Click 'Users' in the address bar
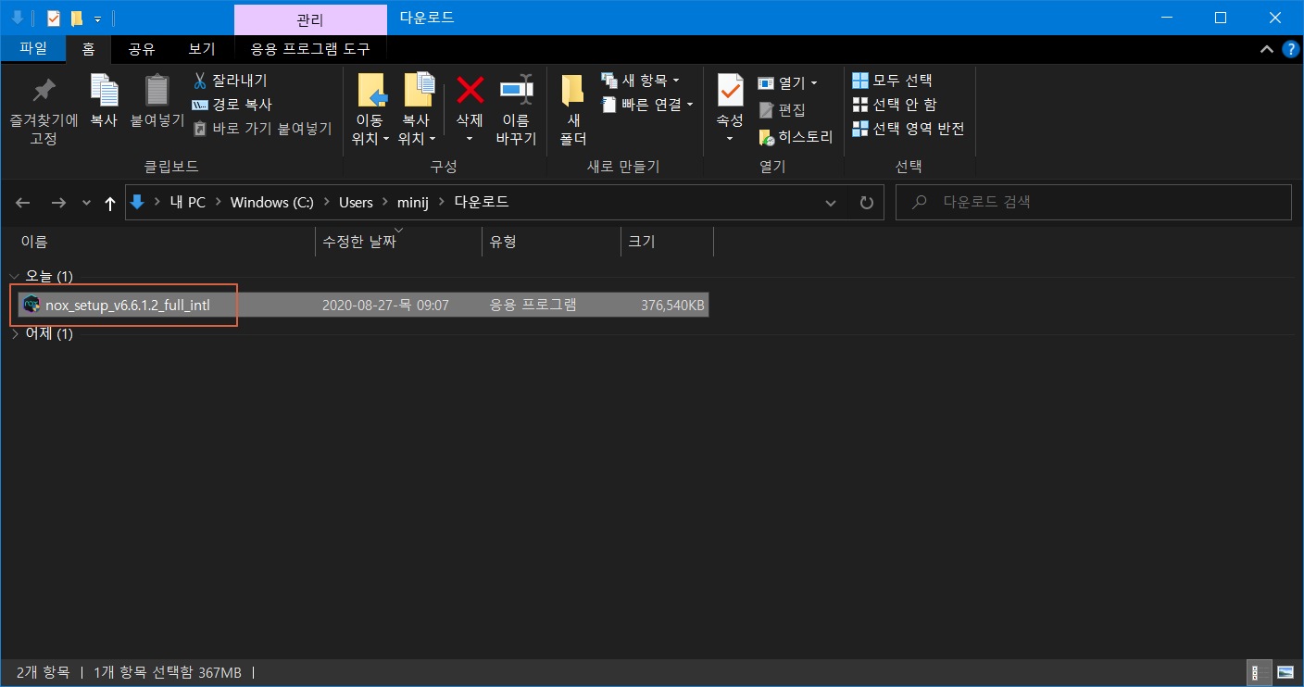The width and height of the screenshot is (1304, 687). [356, 202]
